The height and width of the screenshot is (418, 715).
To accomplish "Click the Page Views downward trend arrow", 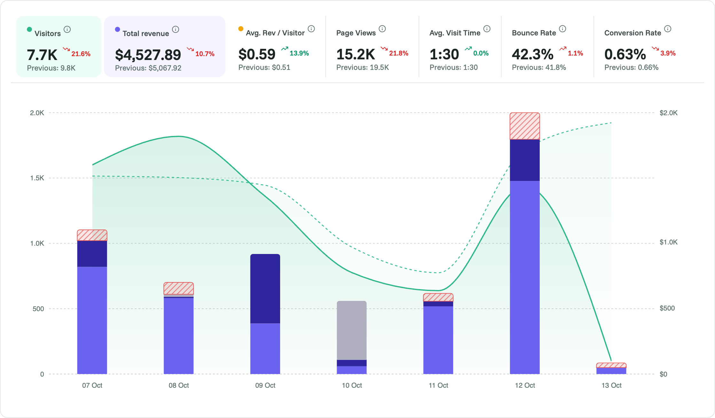I will pyautogui.click(x=384, y=49).
